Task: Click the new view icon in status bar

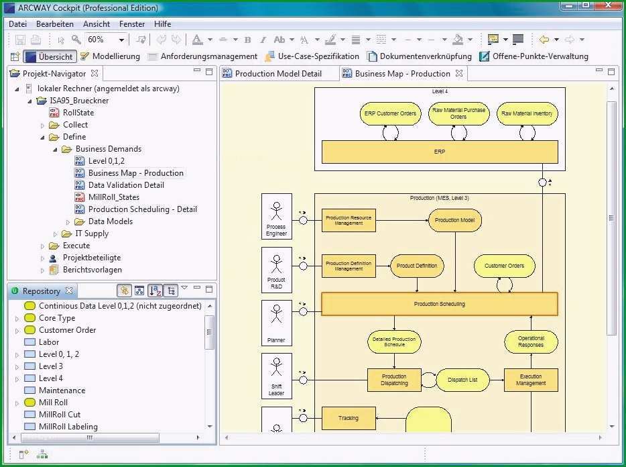Action: 23,454
